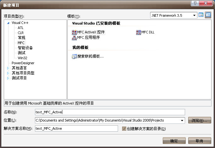Select MFC project type
The width and height of the screenshot is (215, 148).
[21, 43]
